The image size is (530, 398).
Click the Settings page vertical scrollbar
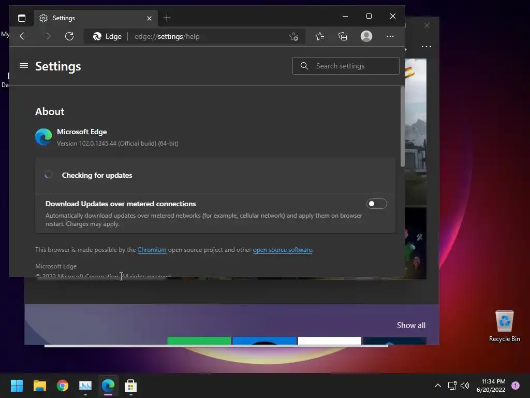pyautogui.click(x=402, y=126)
